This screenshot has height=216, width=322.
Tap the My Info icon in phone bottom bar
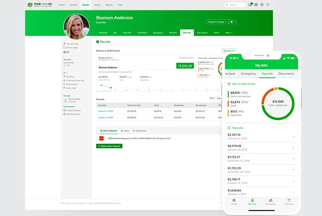click(253, 200)
